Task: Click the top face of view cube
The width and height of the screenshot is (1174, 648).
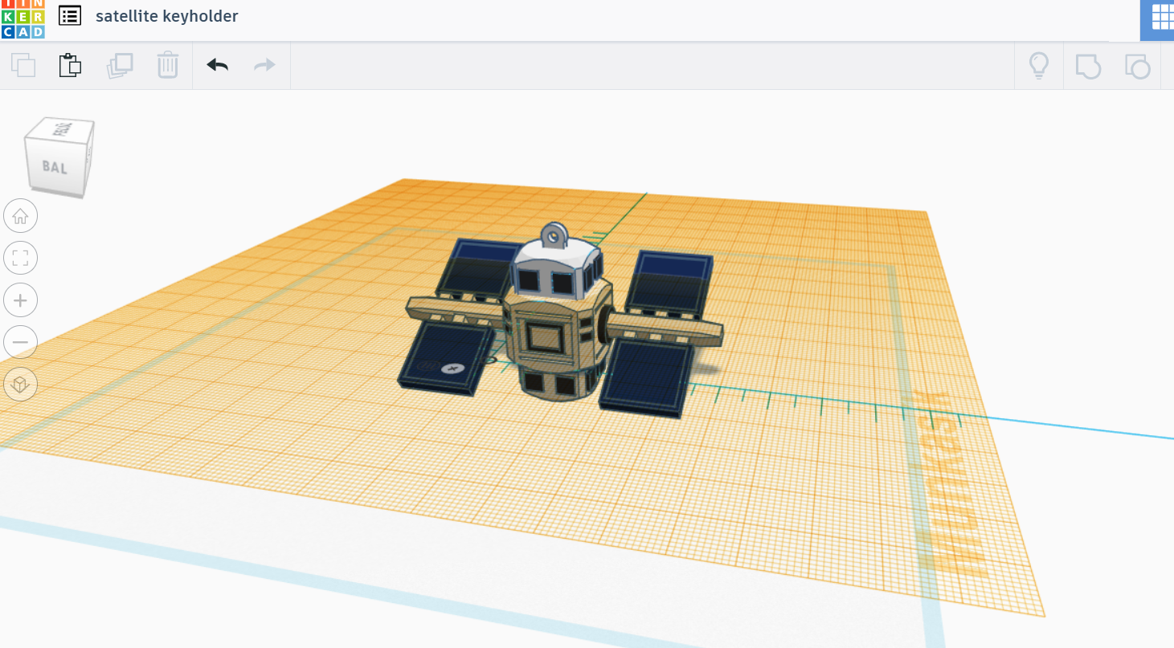Action: click(61, 129)
